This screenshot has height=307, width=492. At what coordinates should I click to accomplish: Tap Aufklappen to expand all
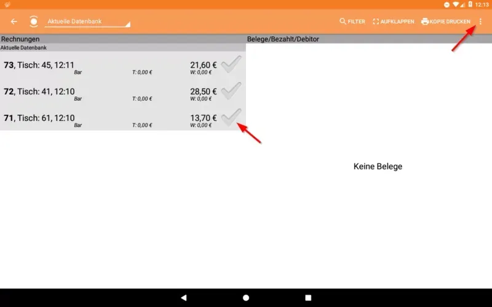[x=394, y=21]
